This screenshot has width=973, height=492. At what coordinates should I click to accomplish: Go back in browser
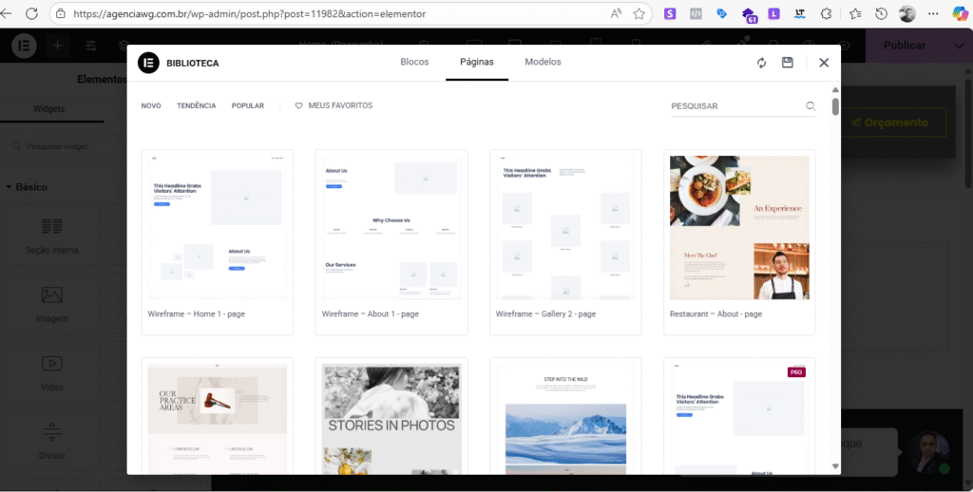point(5,13)
